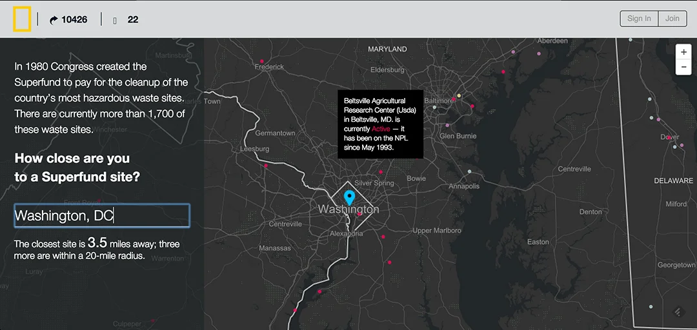Viewport: 697px width, 330px height.
Task: Click the MARYLAND map label
Action: pyautogui.click(x=387, y=49)
